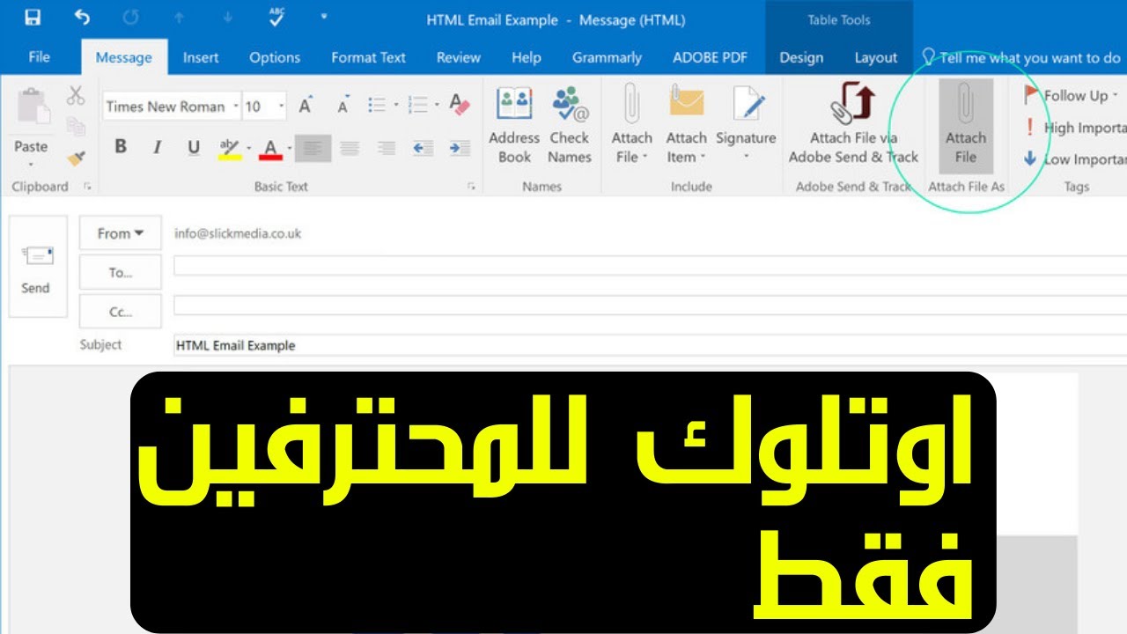Center align the text
The width and height of the screenshot is (1127, 634).
click(350, 148)
